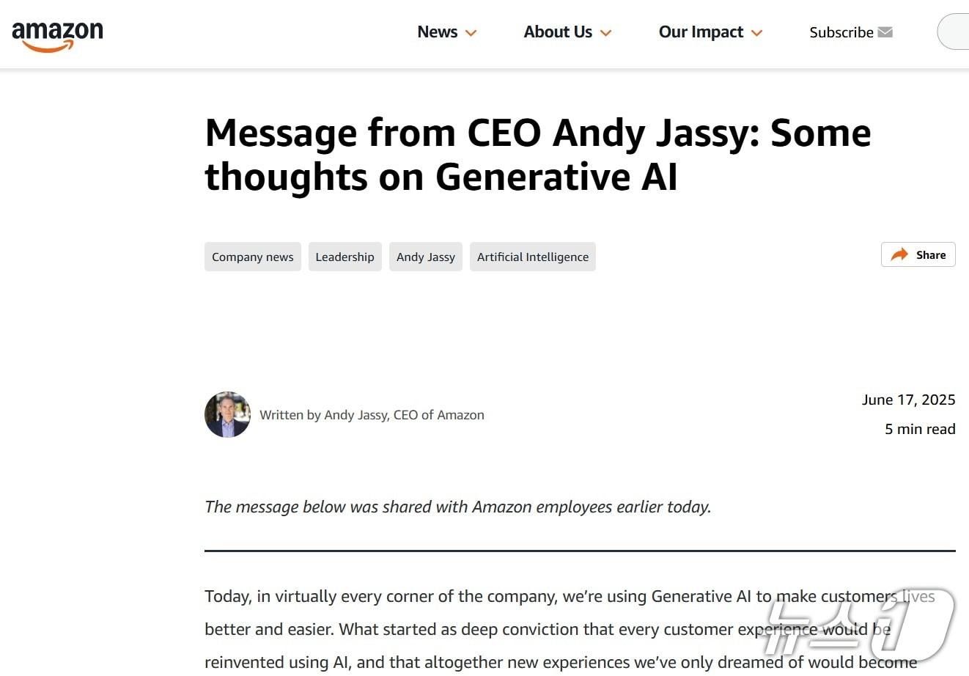The width and height of the screenshot is (969, 676).
Task: Expand the News dropdown chevron
Action: click(471, 33)
